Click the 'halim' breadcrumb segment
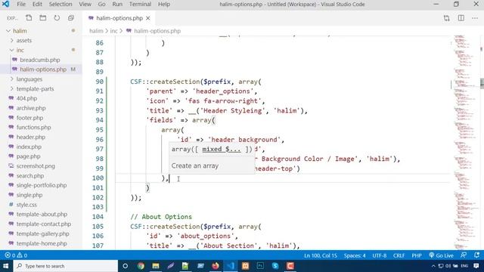The height and width of the screenshot is (272, 484). click(96, 31)
